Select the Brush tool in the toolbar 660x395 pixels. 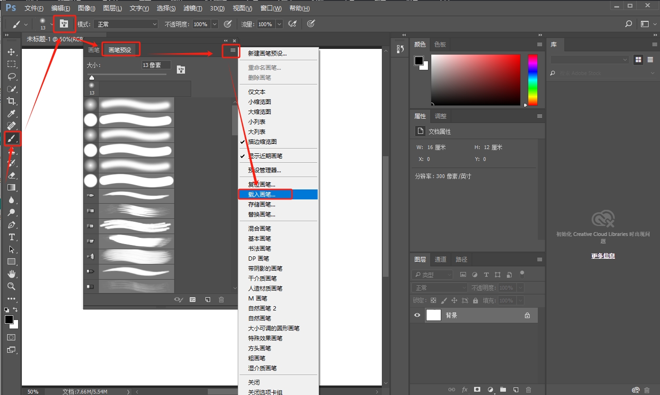pos(12,139)
